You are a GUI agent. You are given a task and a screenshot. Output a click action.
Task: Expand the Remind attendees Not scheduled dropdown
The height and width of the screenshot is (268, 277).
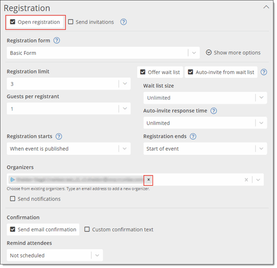(55, 255)
